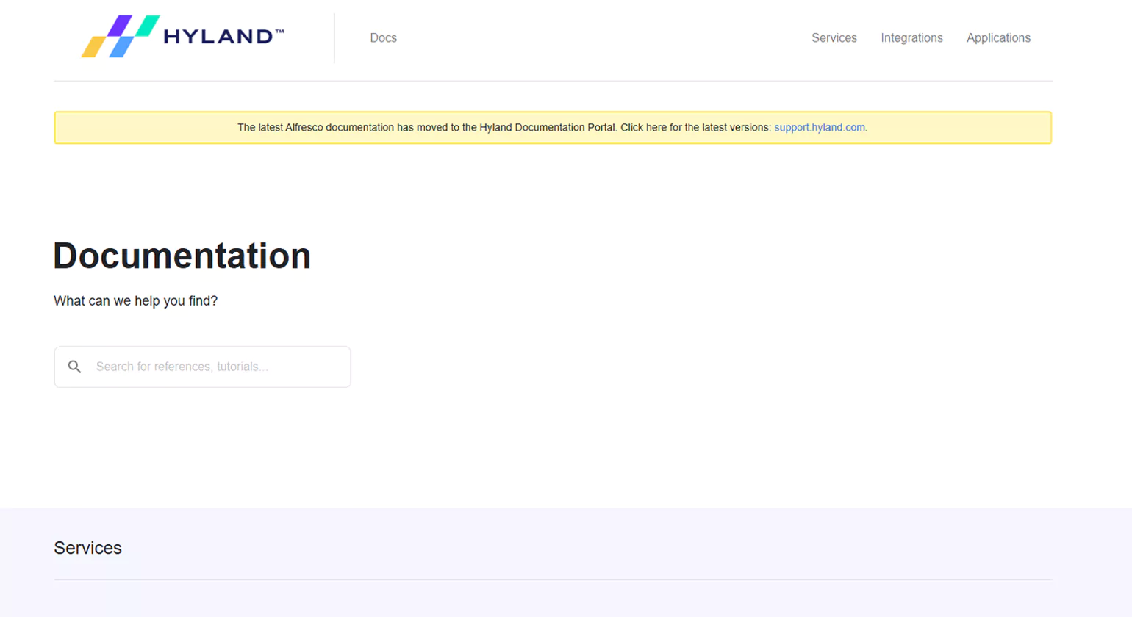Click the purple parallelogram in Hyland logo

pyautogui.click(x=120, y=26)
